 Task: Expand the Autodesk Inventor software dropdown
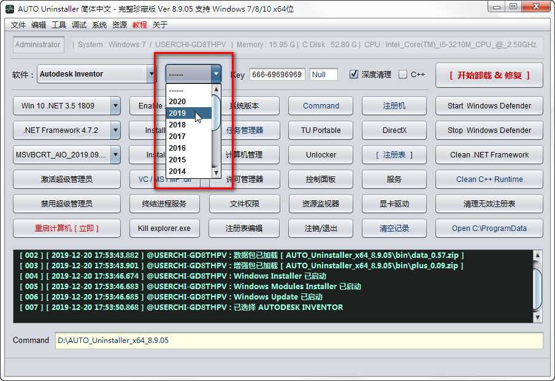(x=151, y=74)
